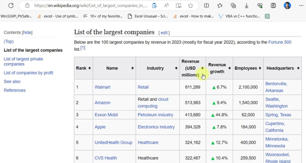
Task: Sort table by Headquarters column arrows
Action: click(298, 68)
